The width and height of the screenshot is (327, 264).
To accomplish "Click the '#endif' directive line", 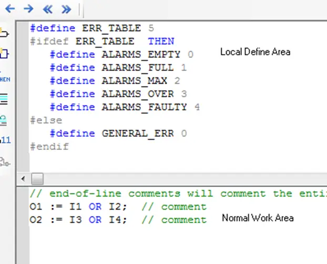I will tap(49, 147).
